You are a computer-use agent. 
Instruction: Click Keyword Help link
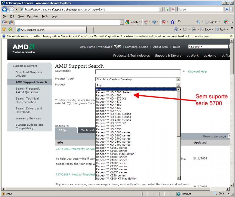pos(197,72)
